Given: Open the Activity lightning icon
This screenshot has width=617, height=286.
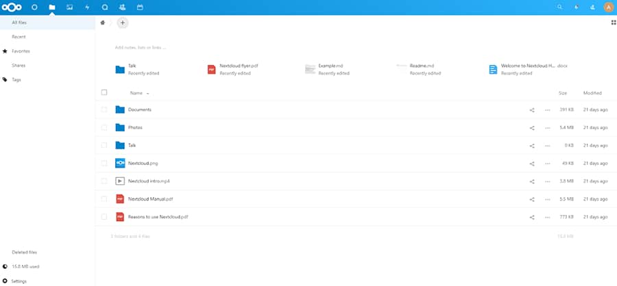Looking at the screenshot, I should coord(87,7).
